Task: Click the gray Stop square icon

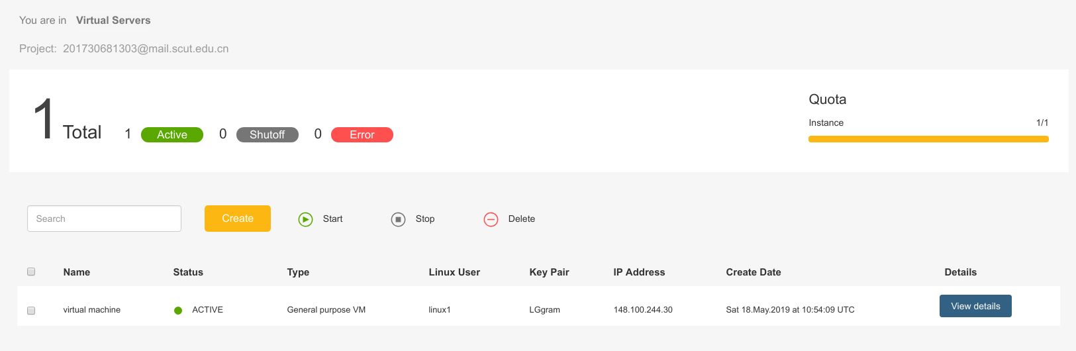Action: tap(398, 219)
